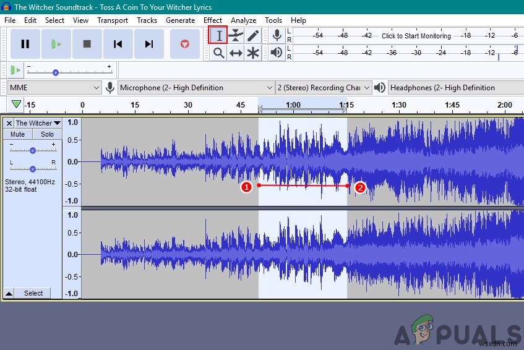Screen dimensions: 524x350
Task: Select the Time Shift tool
Action: [x=236, y=53]
